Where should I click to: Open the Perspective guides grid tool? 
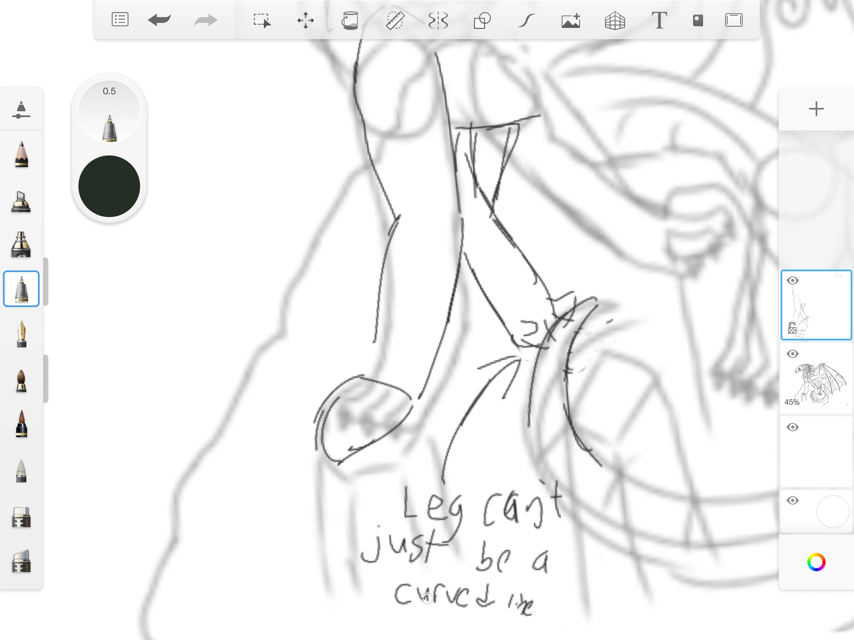tap(615, 20)
